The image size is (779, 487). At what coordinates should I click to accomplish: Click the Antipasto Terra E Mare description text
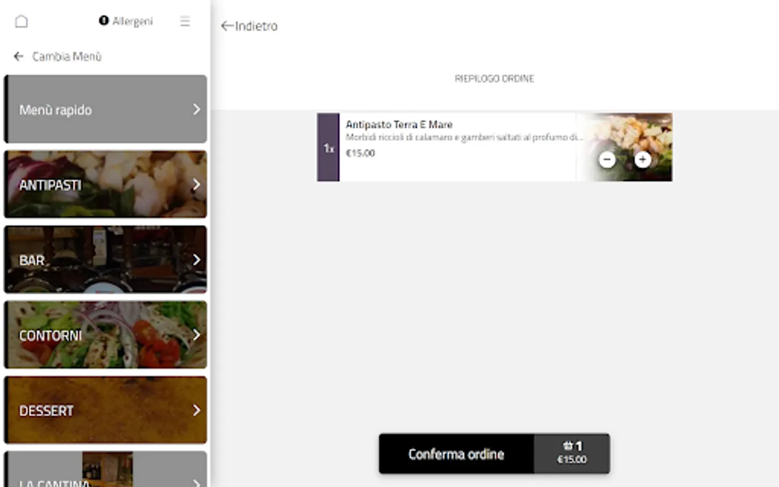pos(464,137)
